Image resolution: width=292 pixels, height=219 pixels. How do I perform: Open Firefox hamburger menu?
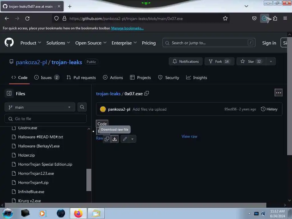tap(285, 18)
